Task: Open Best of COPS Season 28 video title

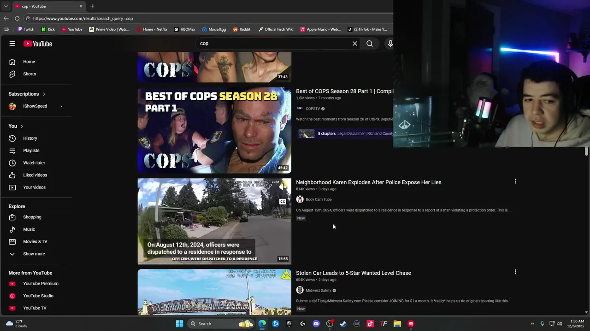Action: click(344, 91)
